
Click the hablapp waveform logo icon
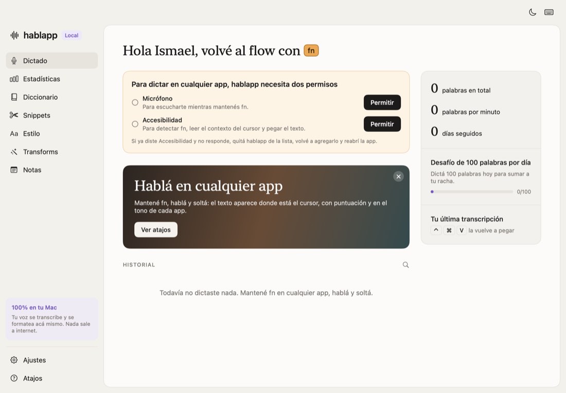14,35
